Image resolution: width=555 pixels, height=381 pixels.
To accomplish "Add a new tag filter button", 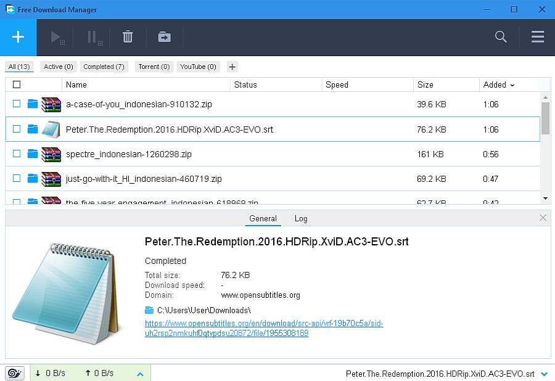I will pyautogui.click(x=232, y=67).
